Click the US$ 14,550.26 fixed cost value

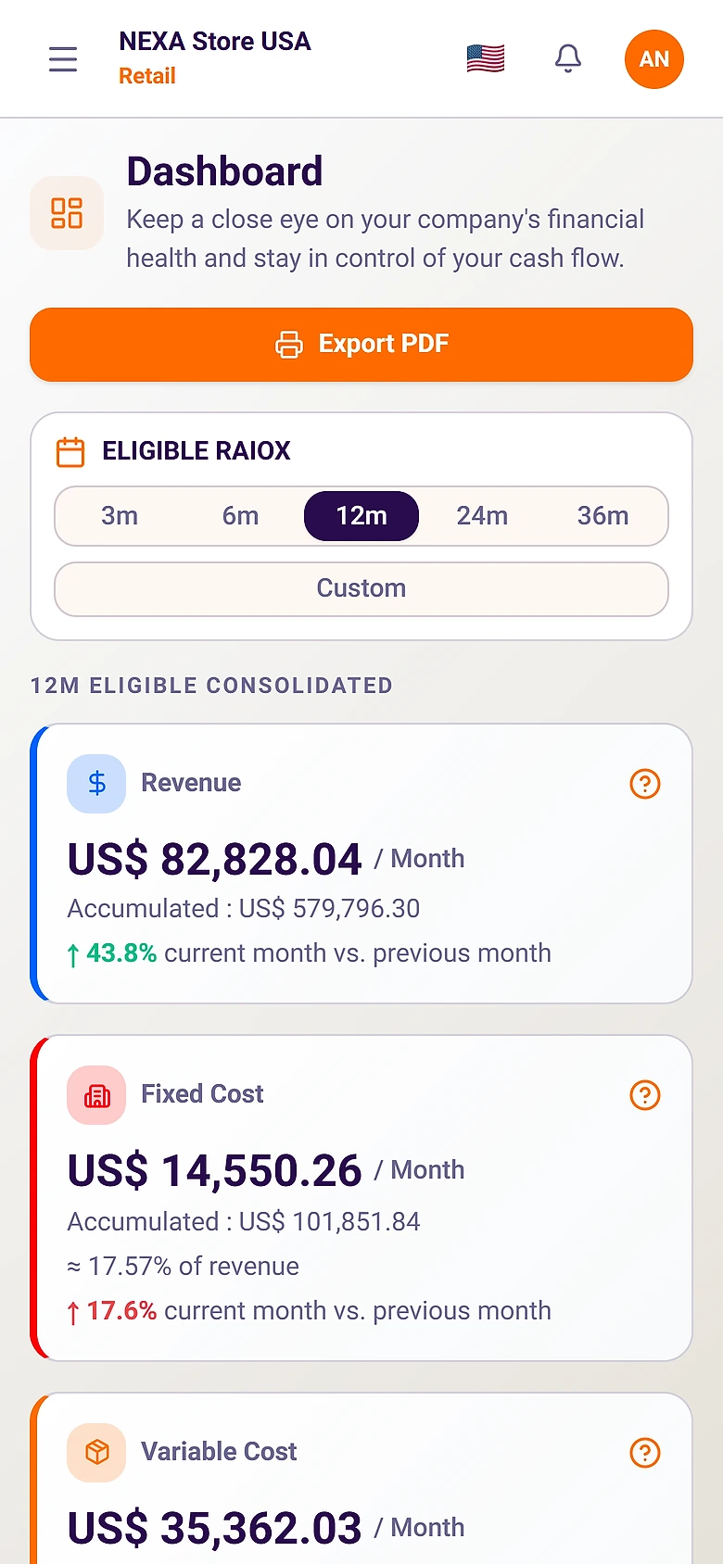pos(214,1170)
